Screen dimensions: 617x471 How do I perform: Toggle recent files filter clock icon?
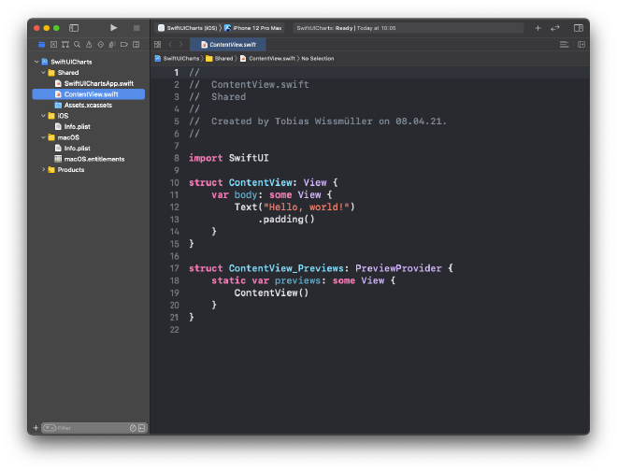133,428
